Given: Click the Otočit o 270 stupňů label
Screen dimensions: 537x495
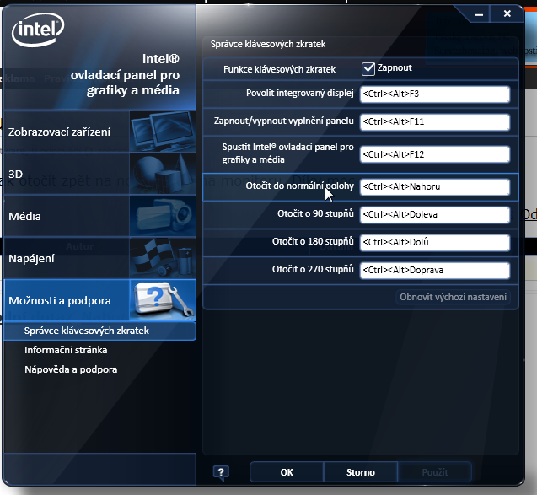Looking at the screenshot, I should pos(313,269).
